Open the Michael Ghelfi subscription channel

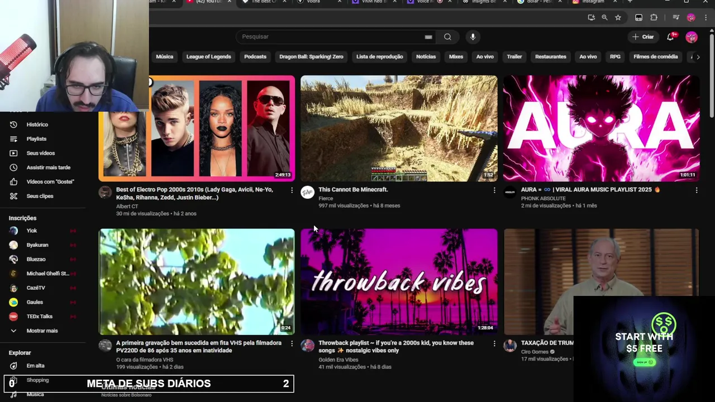[x=47, y=274]
